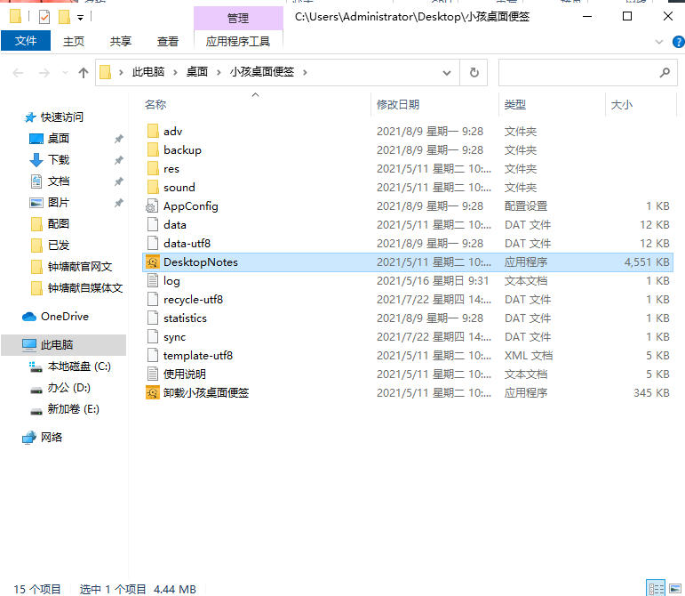Select the AppConfig configuration settings file
685x596 pixels.
190,205
